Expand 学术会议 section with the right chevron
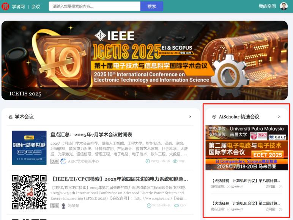 [190, 117]
